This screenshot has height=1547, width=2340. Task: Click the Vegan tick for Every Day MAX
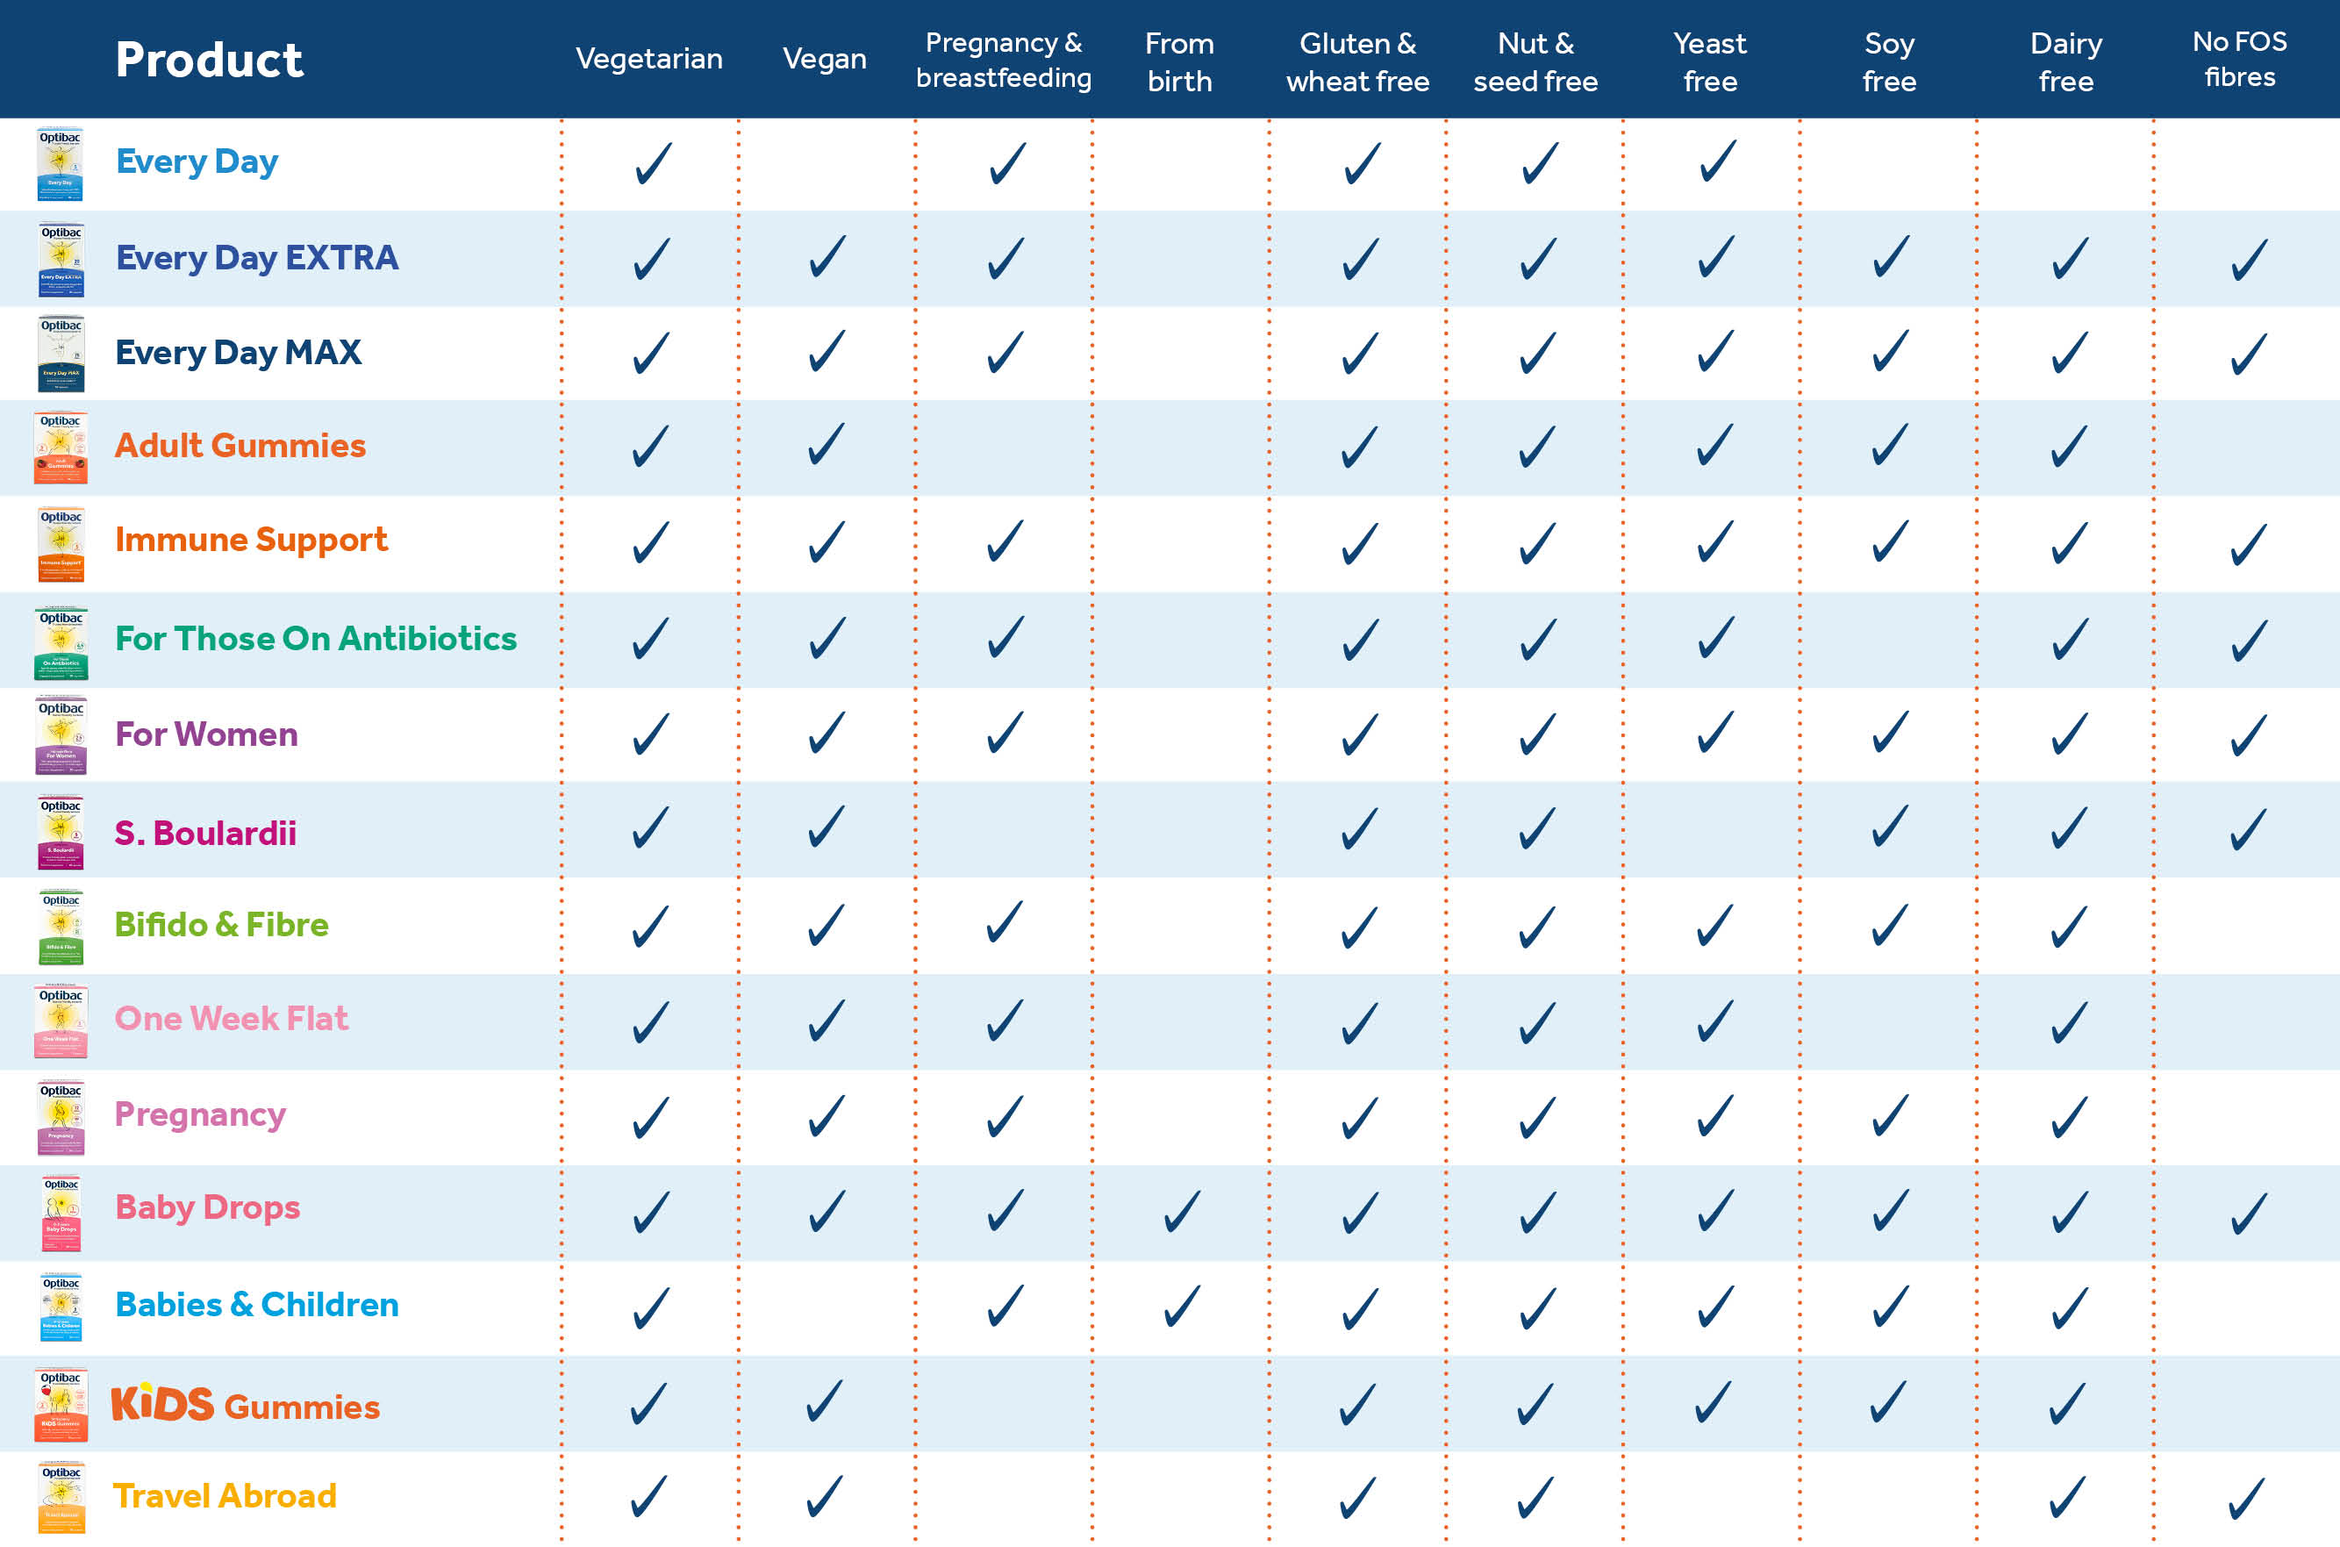pyautogui.click(x=827, y=351)
